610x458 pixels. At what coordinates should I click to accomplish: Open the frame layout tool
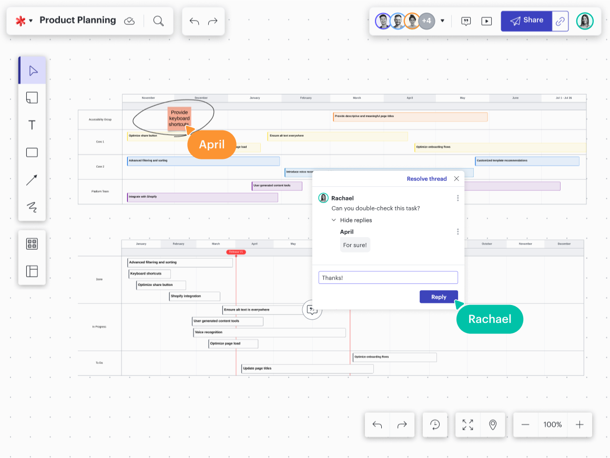[x=32, y=271]
